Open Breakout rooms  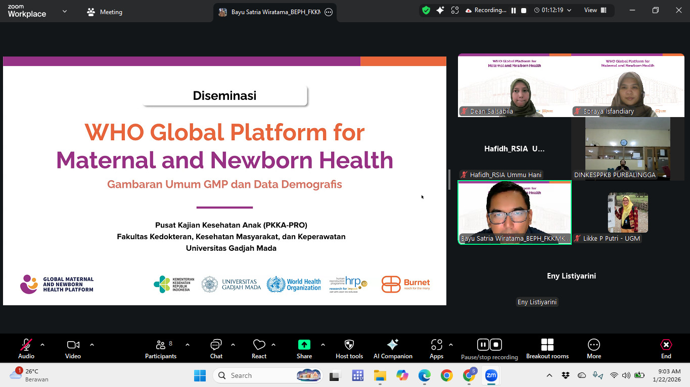(x=547, y=348)
